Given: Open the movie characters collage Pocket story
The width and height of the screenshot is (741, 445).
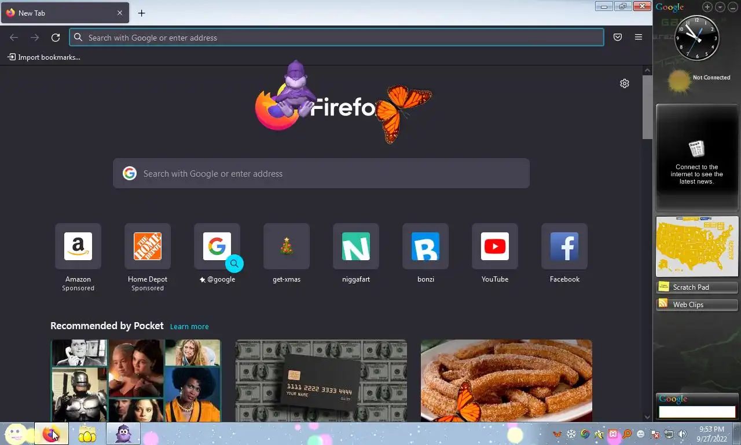Looking at the screenshot, I should (136, 380).
